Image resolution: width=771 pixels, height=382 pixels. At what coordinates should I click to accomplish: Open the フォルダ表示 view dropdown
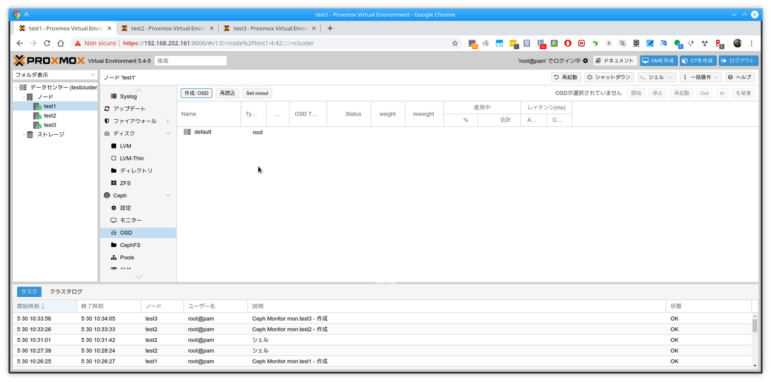pos(55,75)
